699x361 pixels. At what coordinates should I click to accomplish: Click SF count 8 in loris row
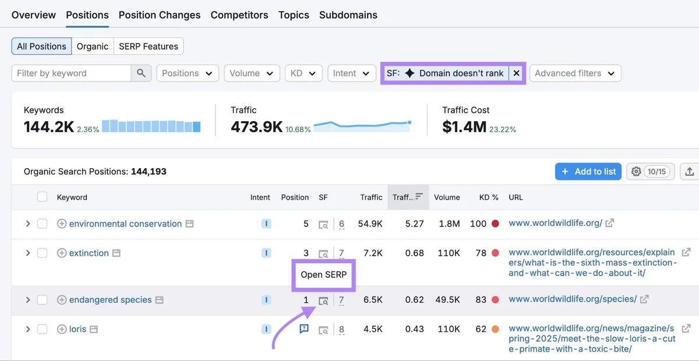(341, 330)
